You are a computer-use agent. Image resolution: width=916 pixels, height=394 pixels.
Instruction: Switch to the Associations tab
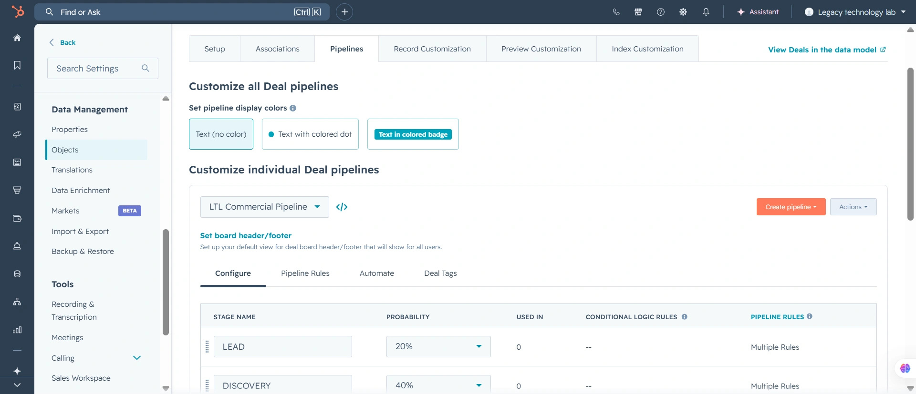(278, 49)
